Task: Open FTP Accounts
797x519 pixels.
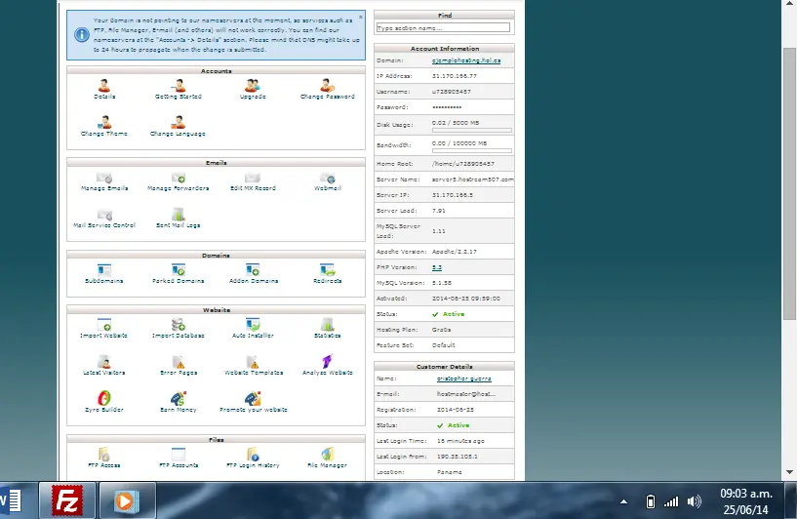Action: tap(178, 454)
